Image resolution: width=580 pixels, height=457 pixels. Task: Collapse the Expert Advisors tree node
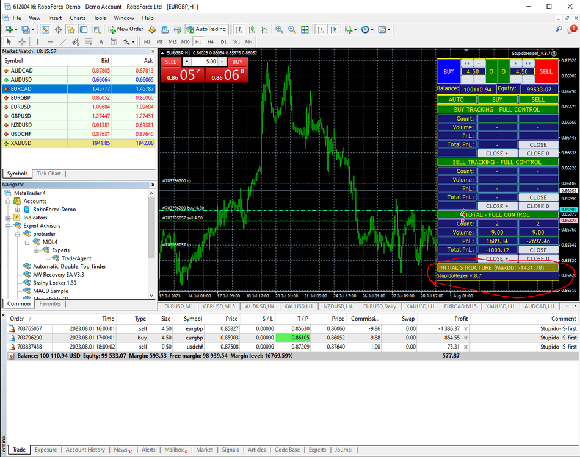[8, 225]
